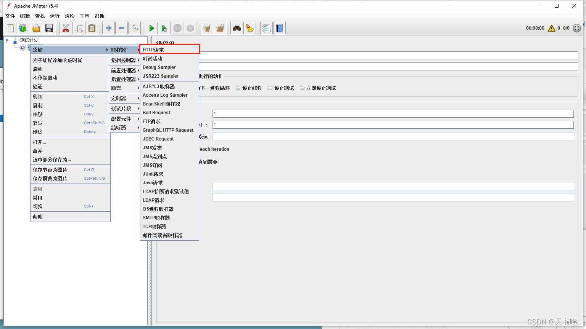Choose TCP取样器 menu entry
The image size is (586, 329).
click(169, 227)
